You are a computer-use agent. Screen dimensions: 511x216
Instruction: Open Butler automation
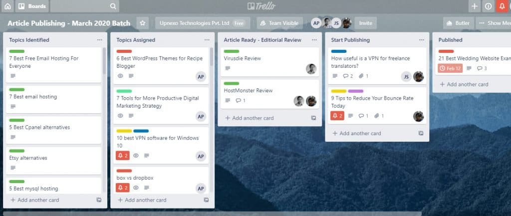[458, 23]
